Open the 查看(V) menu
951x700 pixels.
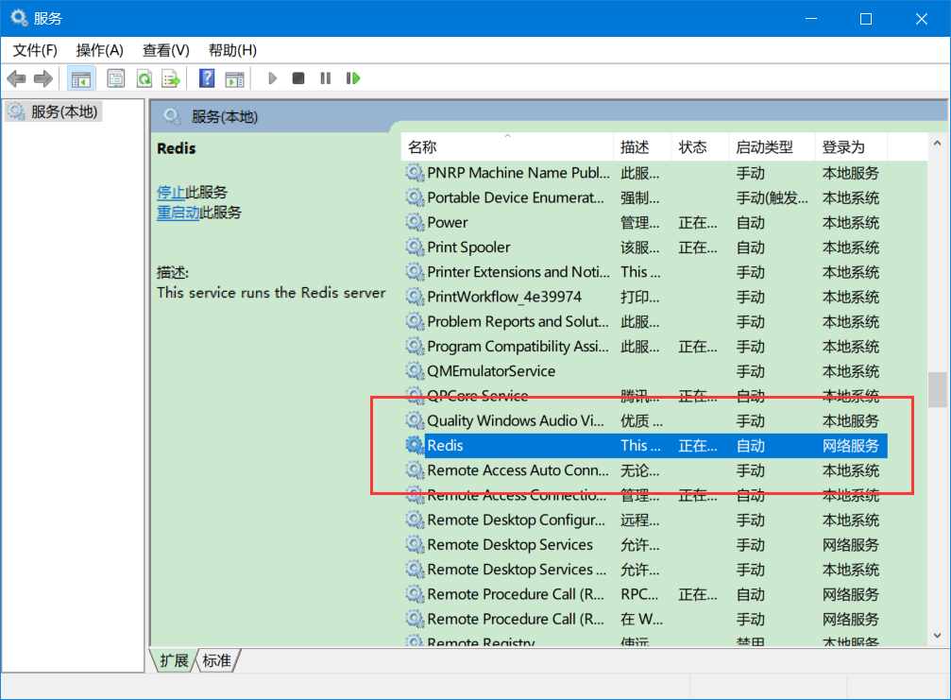click(165, 50)
